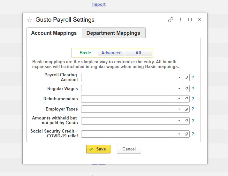Expand Social Security Credit COVID-19 relief dropdown
Image resolution: width=228 pixels, height=176 pixels.
(x=179, y=134)
